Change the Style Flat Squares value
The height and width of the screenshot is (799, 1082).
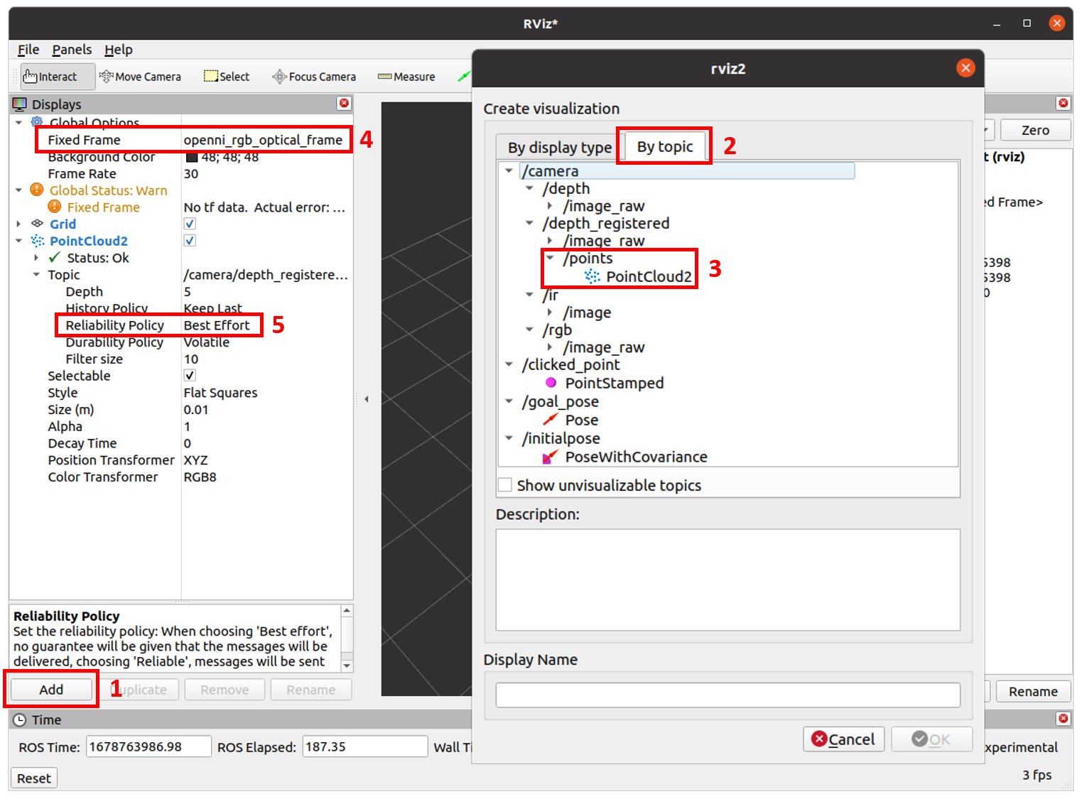221,393
